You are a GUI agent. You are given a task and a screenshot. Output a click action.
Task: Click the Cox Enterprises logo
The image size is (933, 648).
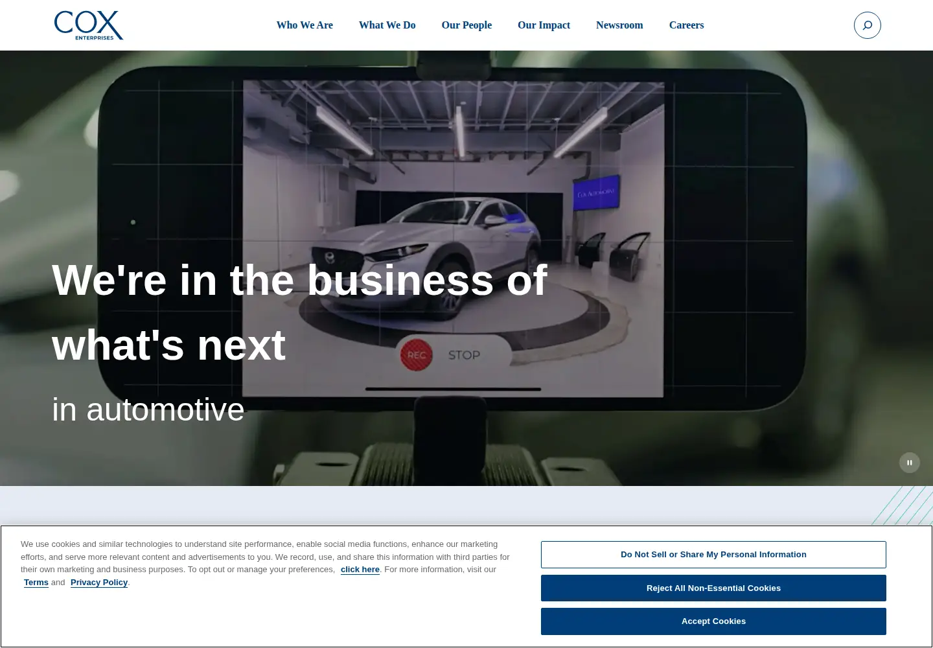[89, 25]
